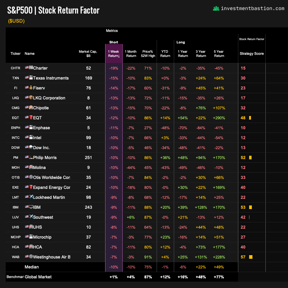This screenshot has height=288, width=288.
Task: Click the yellow score bar for IBM
Action: click(x=250, y=207)
